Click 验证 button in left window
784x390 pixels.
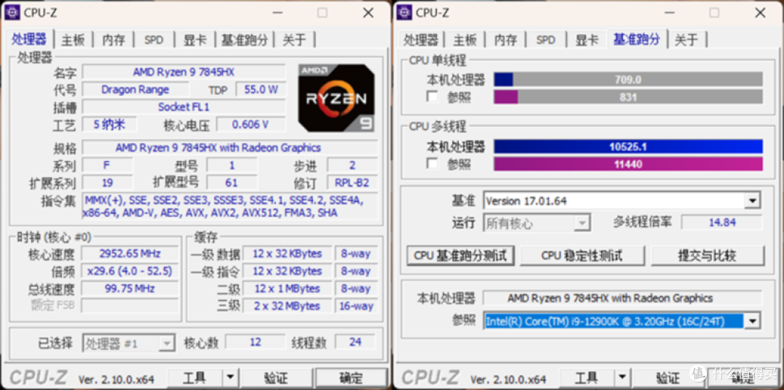coord(276,377)
